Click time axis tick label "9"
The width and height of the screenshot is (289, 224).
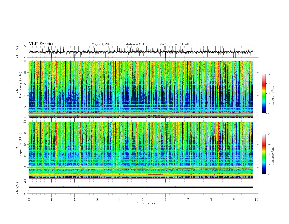234,199
